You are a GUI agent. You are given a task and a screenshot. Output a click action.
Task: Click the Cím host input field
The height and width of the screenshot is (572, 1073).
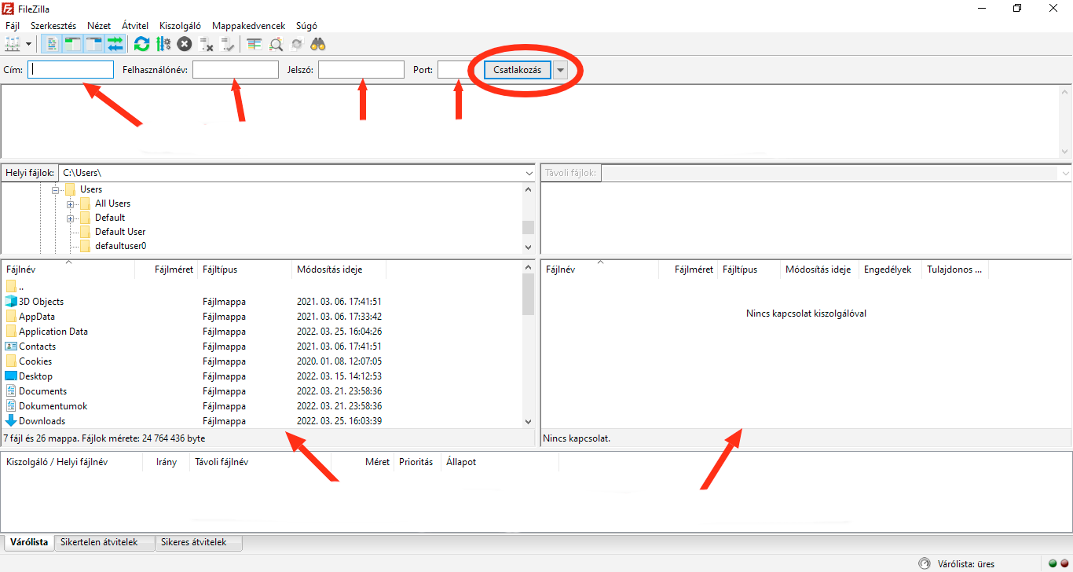click(x=71, y=70)
